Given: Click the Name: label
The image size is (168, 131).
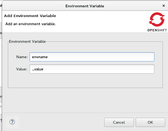Looking at the screenshot, I should (x=22, y=57).
